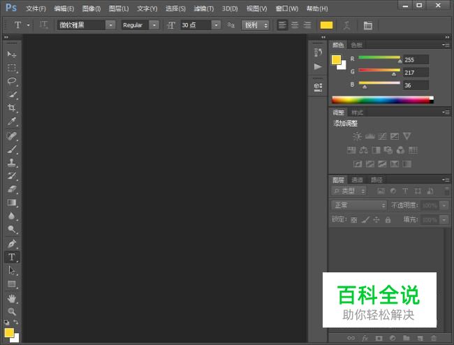Pick the Horizontal Type tool
Image resolution: width=454 pixels, height=345 pixels.
(12, 257)
